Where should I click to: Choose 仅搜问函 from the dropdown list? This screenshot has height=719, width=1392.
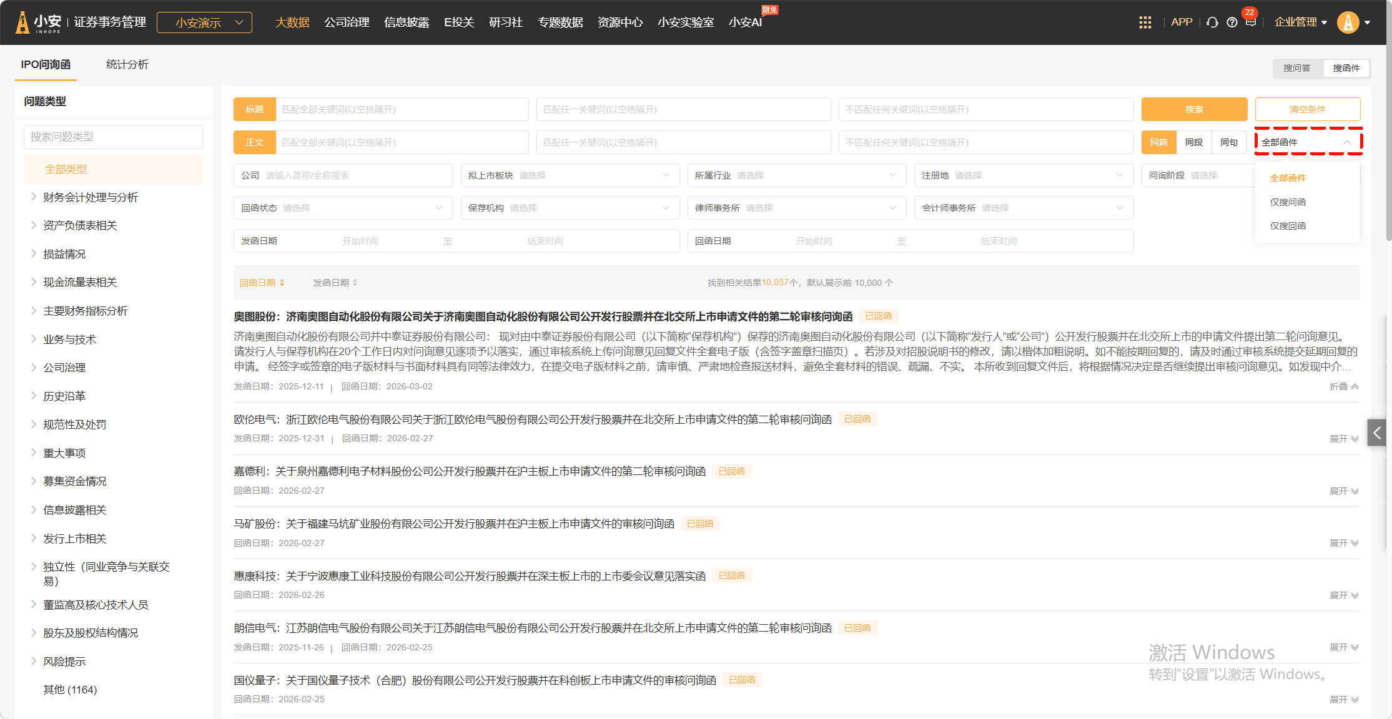click(1288, 202)
